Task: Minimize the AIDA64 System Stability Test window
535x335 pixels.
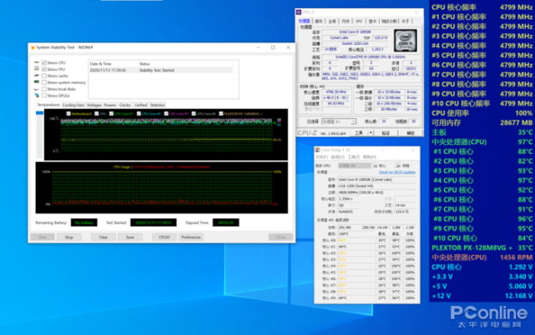Action: (258, 47)
